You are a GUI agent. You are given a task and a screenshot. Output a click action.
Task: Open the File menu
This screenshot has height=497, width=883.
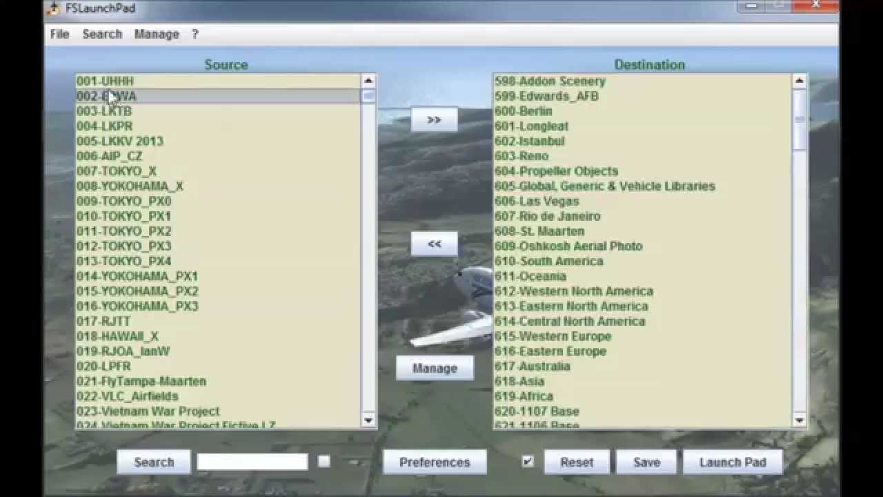click(x=58, y=34)
